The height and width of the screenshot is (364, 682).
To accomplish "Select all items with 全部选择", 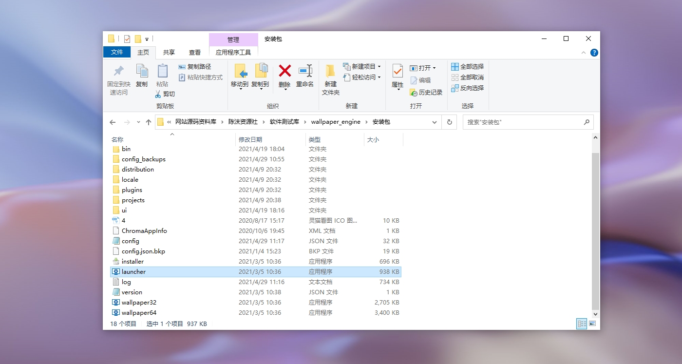I will coord(467,66).
